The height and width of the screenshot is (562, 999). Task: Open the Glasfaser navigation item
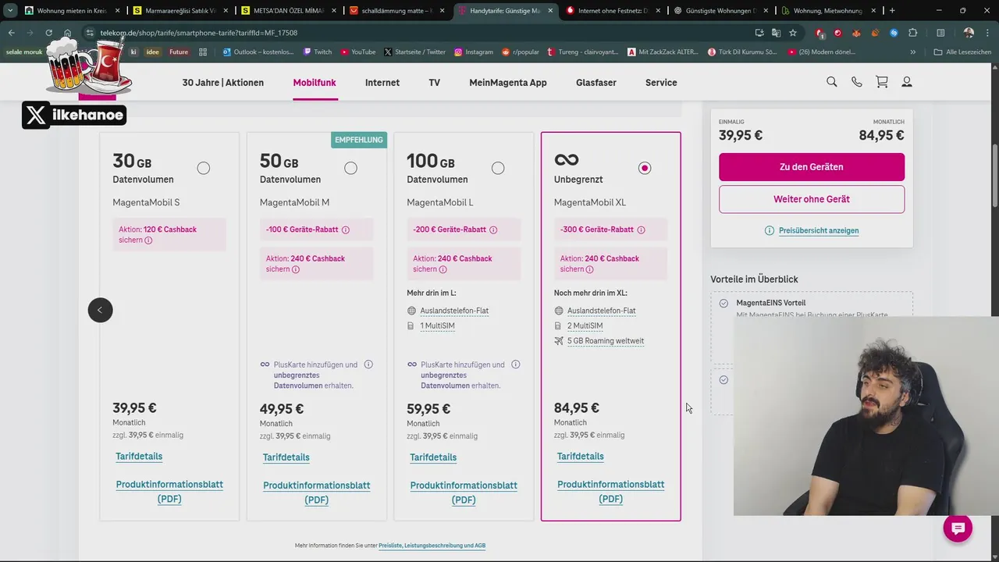pos(596,82)
